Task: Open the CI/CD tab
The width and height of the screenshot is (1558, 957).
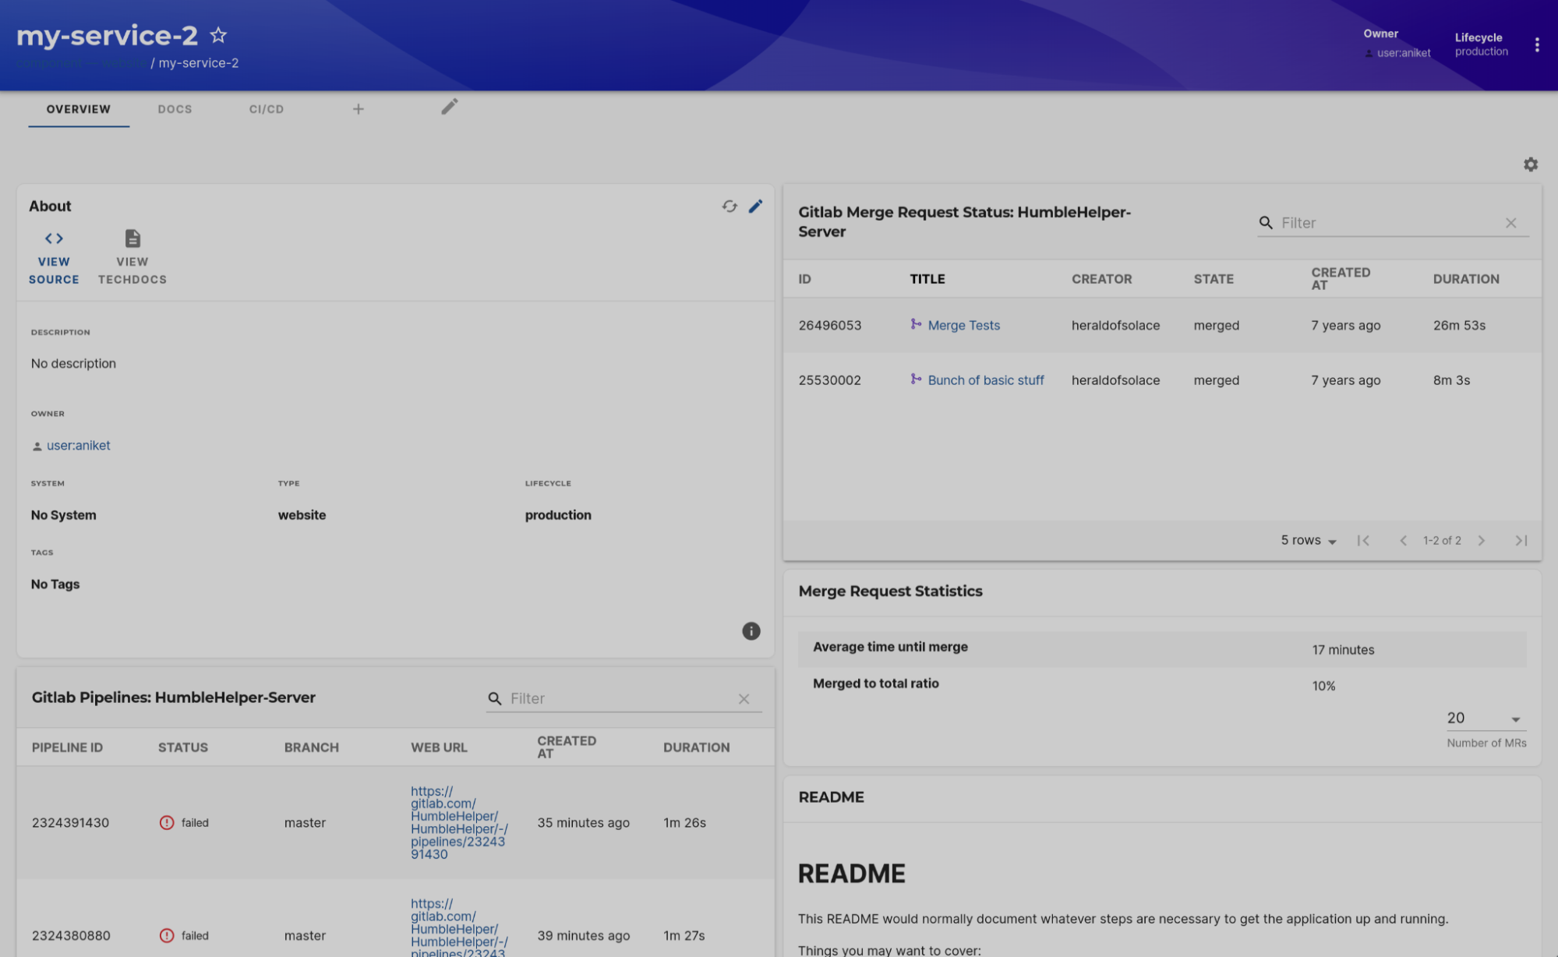Action: pos(265,109)
